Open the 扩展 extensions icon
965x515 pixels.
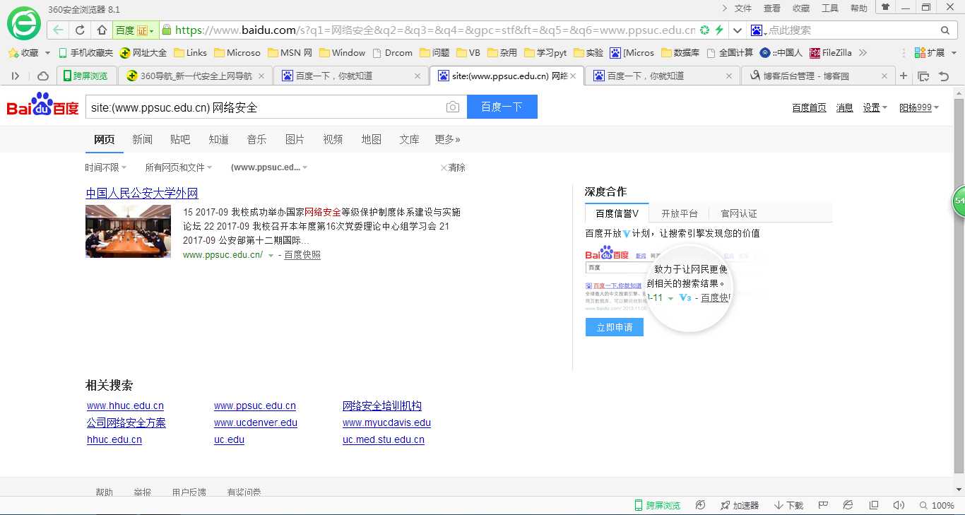pyautogui.click(x=920, y=53)
